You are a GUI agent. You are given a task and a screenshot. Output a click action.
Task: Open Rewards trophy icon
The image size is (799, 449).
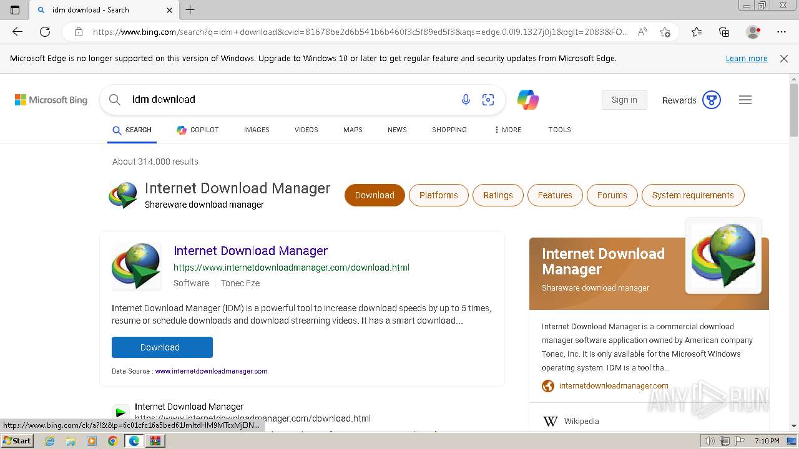pyautogui.click(x=712, y=100)
